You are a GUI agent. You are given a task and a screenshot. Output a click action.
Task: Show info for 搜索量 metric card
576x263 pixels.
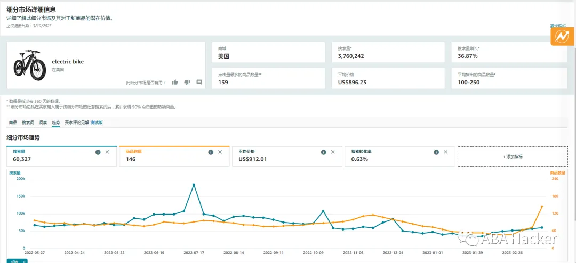pyautogui.click(x=98, y=152)
